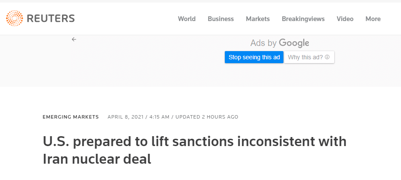Viewport: 401px width, 180px height.
Task: Open the Video section
Action: [345, 19]
